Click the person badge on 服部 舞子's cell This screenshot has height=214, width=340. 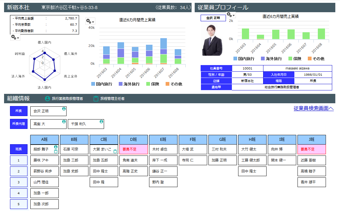[x=56, y=147]
